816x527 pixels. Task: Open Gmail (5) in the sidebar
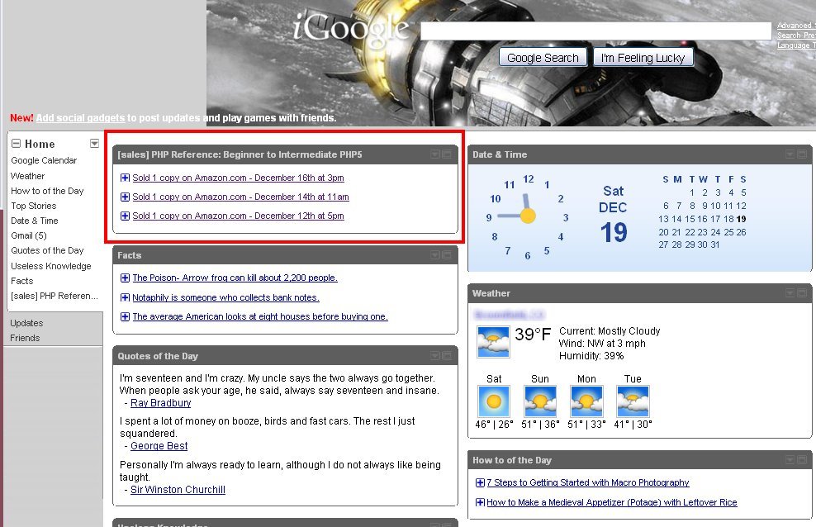(x=29, y=235)
